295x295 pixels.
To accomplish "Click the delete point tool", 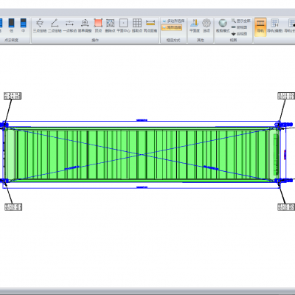I will point(110,26).
